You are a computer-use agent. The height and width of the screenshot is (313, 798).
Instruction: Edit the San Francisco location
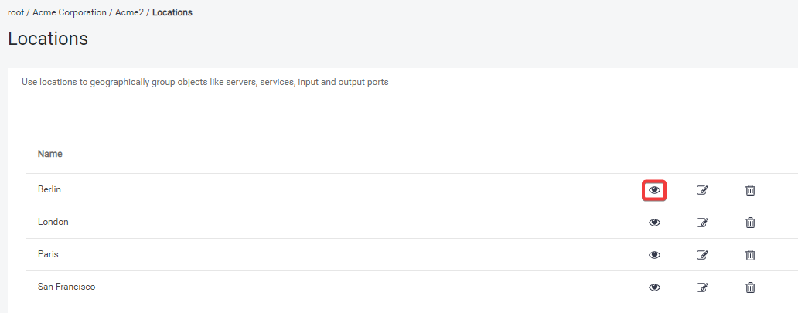(x=702, y=287)
